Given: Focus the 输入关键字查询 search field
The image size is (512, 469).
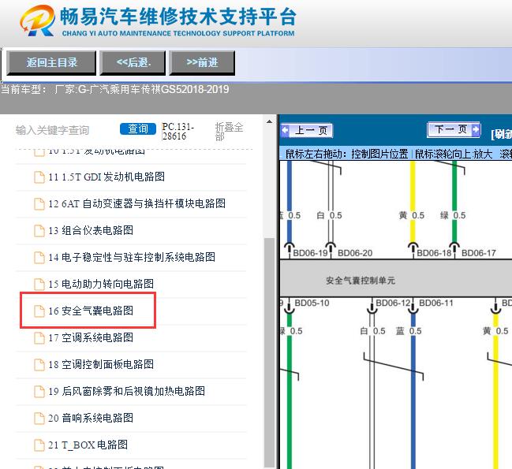Looking at the screenshot, I should click(x=53, y=131).
